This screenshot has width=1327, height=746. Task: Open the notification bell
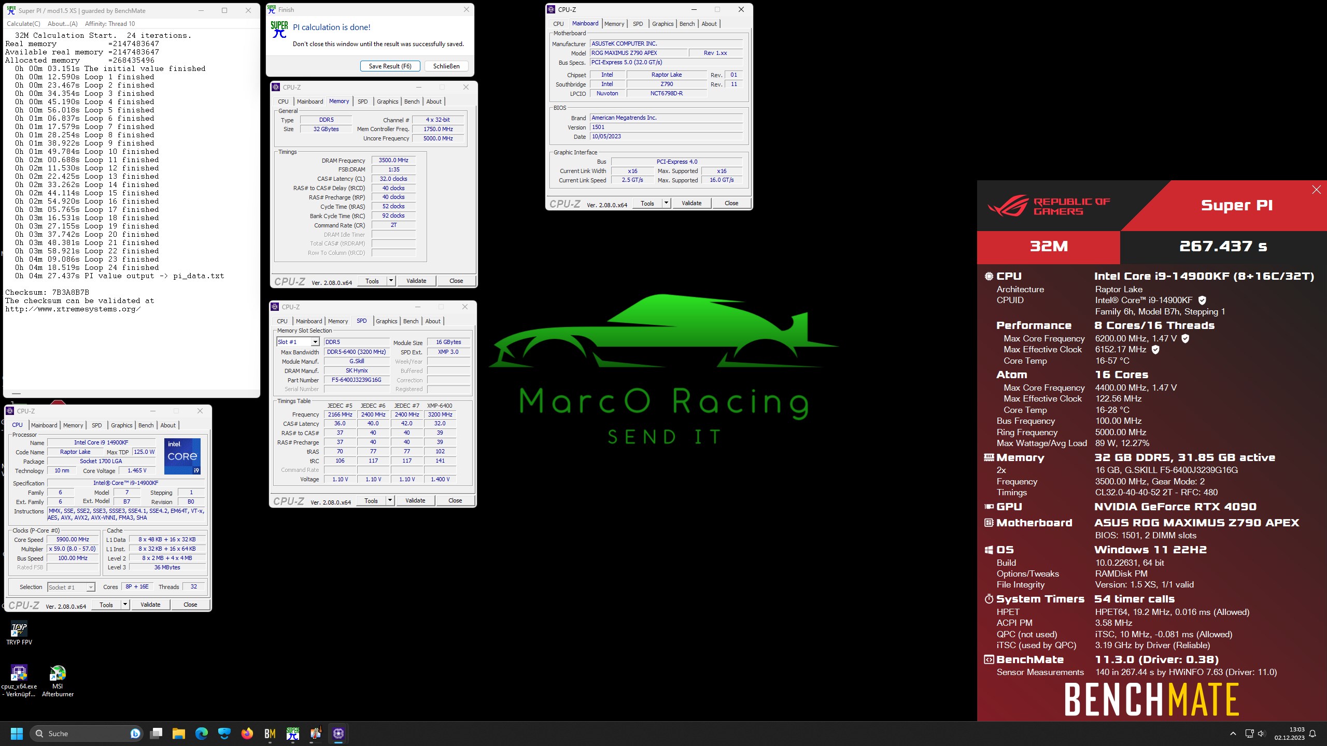click(1312, 734)
